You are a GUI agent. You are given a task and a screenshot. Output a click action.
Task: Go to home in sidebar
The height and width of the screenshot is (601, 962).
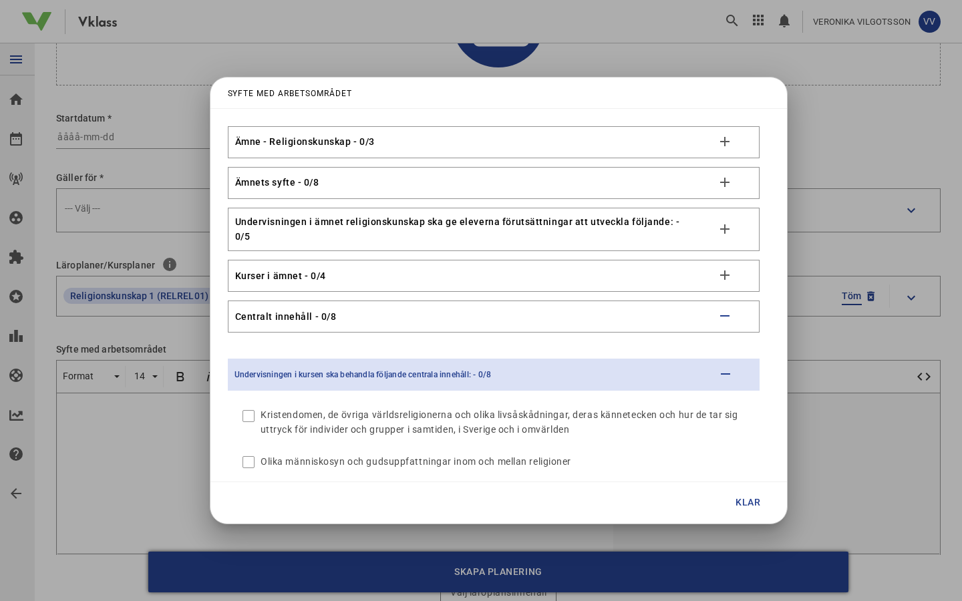(16, 99)
